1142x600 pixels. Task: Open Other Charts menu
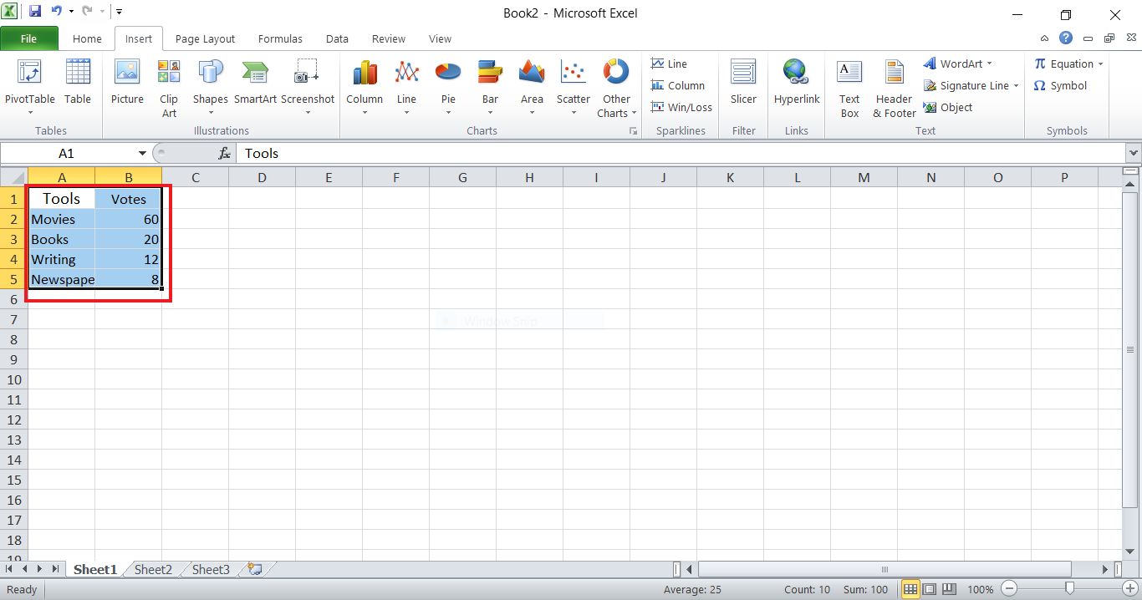616,88
